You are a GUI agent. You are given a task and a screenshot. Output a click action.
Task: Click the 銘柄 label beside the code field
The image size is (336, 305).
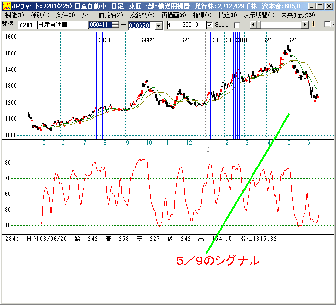click(x=8, y=24)
